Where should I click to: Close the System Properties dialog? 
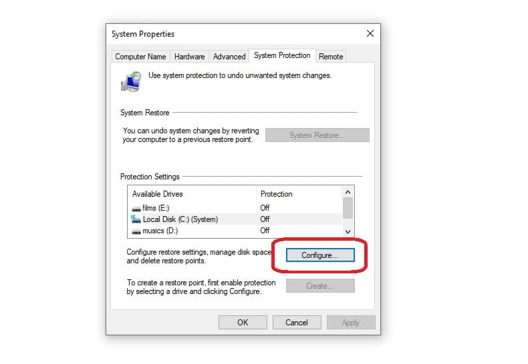tap(370, 33)
